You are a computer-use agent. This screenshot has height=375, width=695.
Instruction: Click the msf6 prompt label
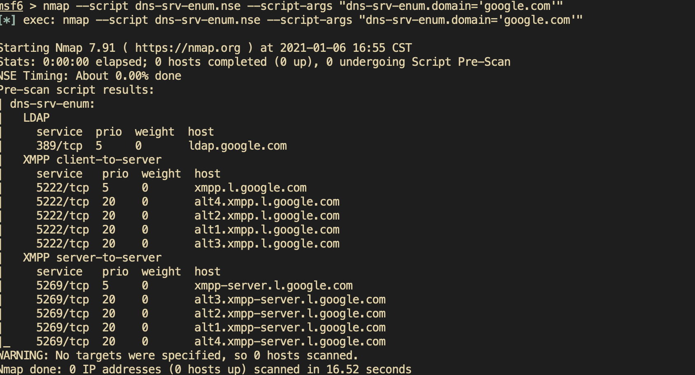click(x=11, y=6)
